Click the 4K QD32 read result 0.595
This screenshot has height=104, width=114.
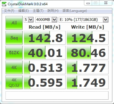[45, 82]
